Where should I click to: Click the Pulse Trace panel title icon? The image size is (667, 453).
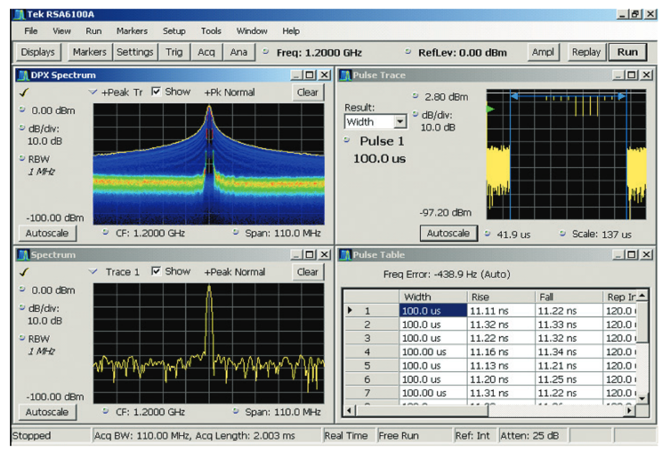[345, 76]
